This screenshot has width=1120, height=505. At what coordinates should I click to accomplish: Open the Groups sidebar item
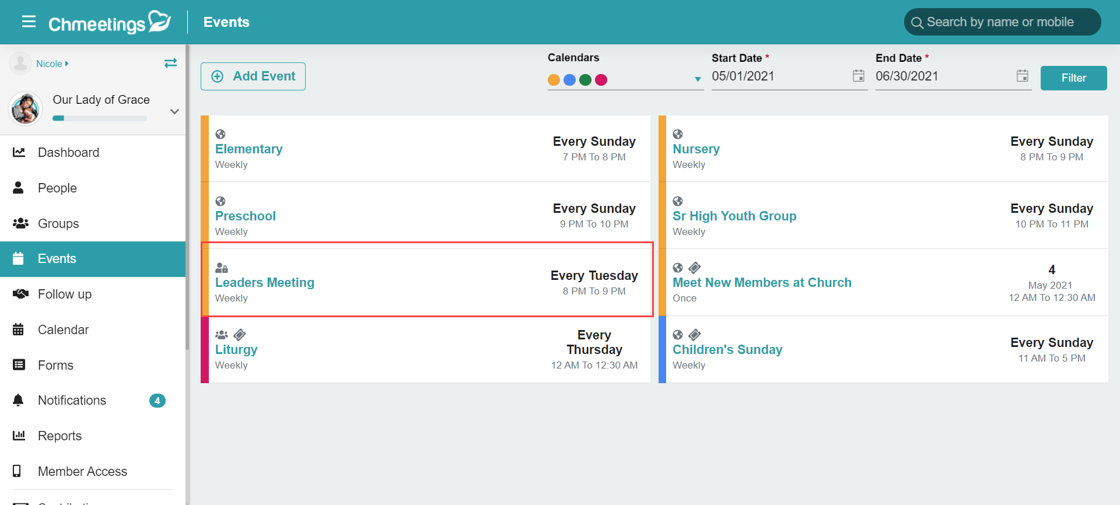coord(58,223)
